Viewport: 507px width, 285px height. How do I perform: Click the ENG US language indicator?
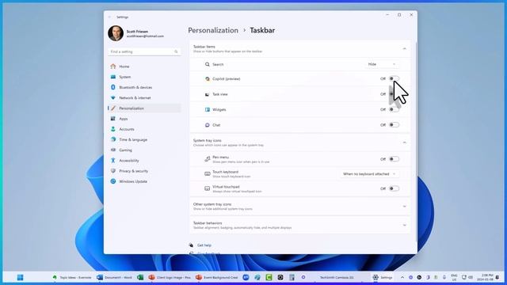[454, 278]
